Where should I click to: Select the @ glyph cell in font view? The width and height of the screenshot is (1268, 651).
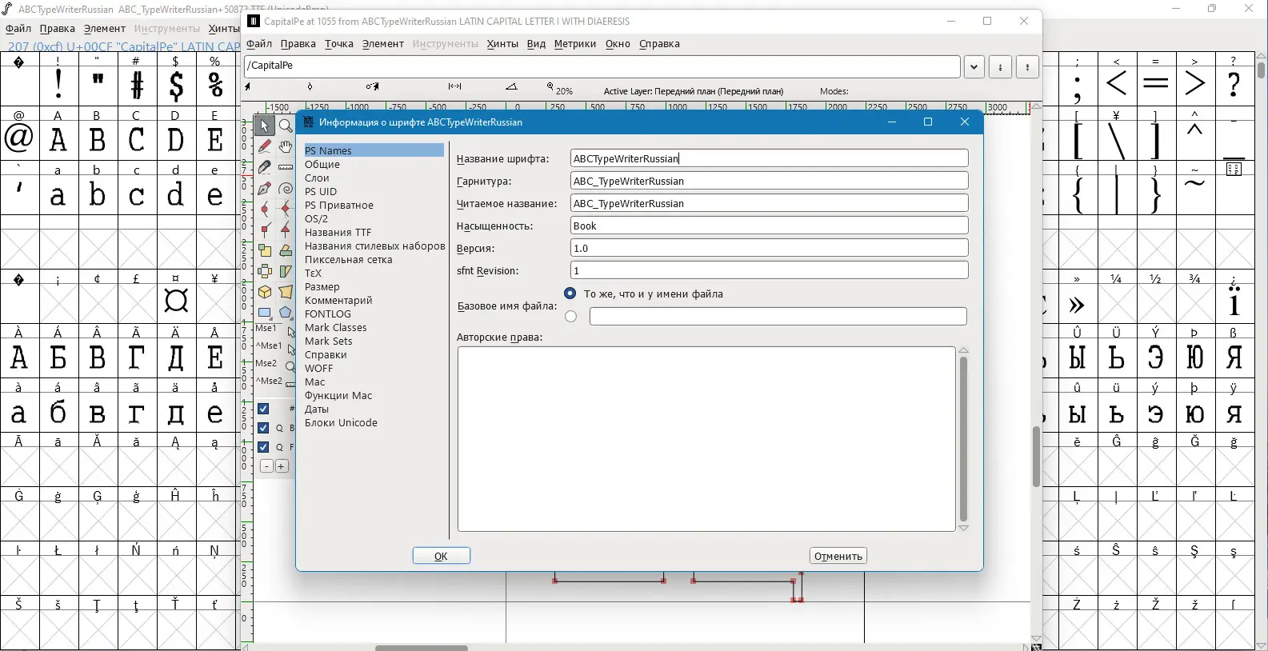click(x=19, y=134)
